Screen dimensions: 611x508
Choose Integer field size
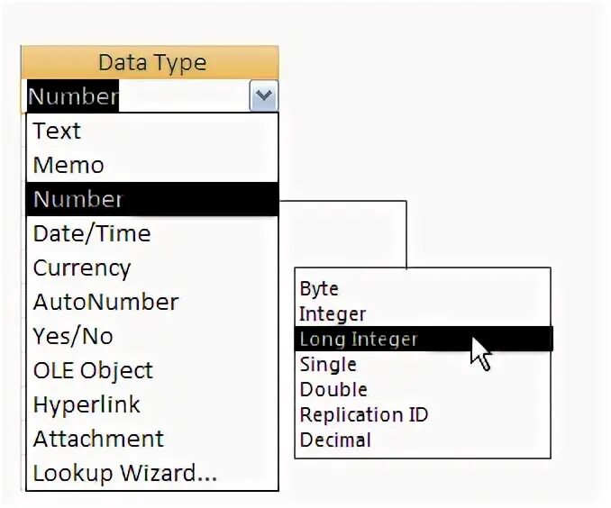(x=423, y=314)
